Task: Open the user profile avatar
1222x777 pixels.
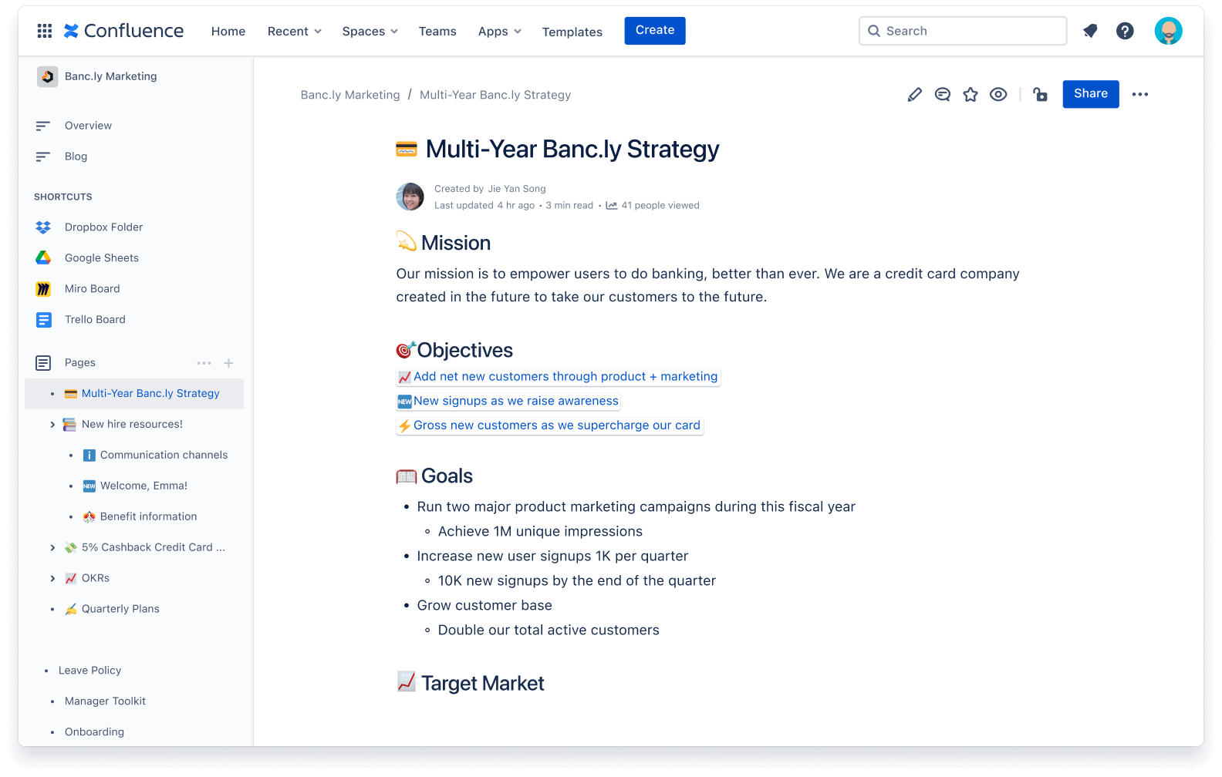Action: [x=1168, y=31]
